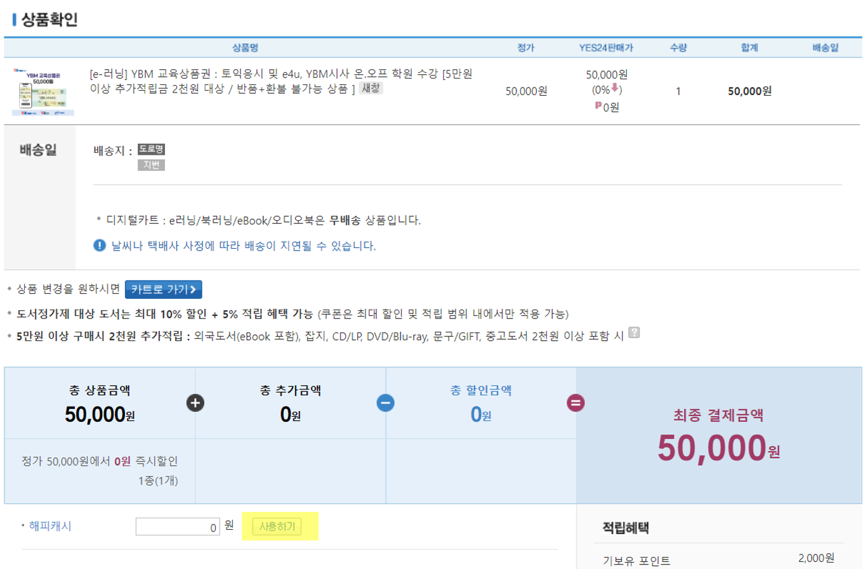The width and height of the screenshot is (863, 569).
Task: Click the 총 상품금액 label
Action: (x=100, y=390)
